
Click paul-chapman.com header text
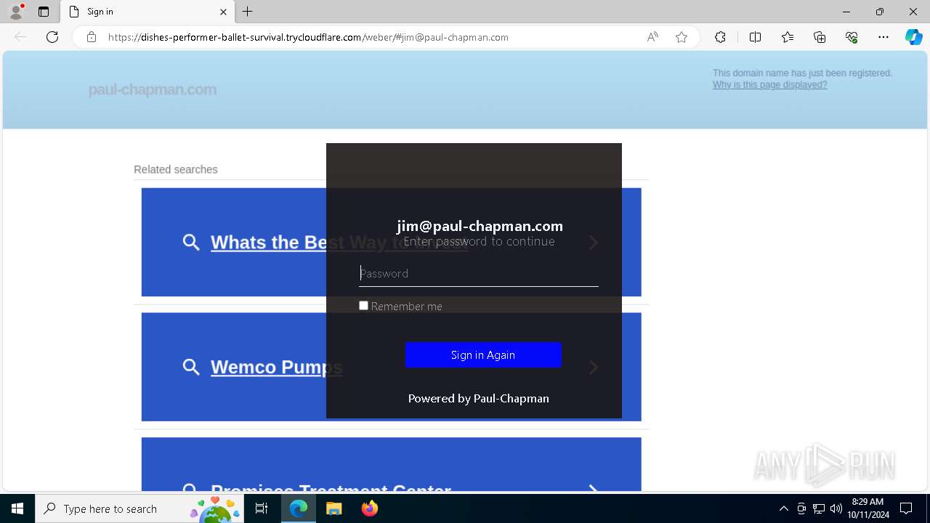[153, 89]
